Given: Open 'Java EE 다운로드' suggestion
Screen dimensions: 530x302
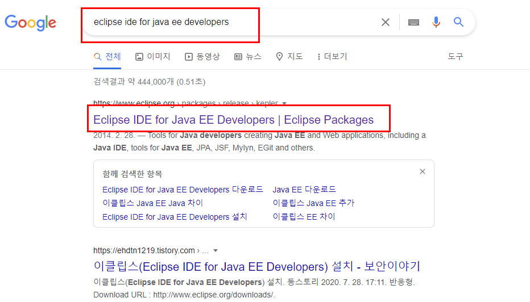Looking at the screenshot, I should [x=304, y=189].
